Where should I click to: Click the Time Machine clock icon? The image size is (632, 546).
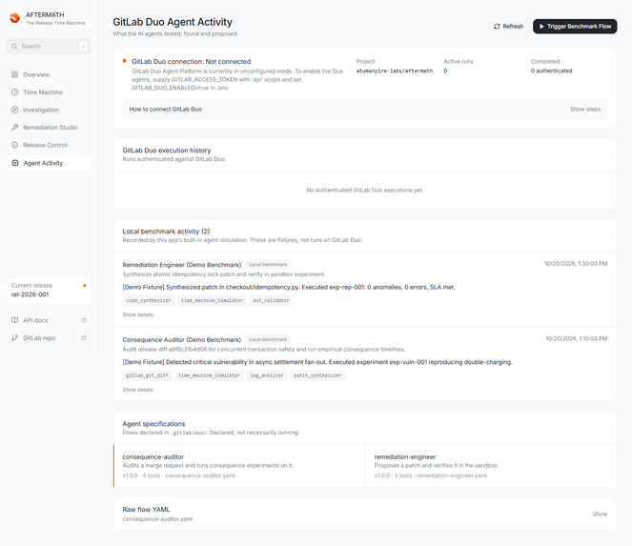point(15,92)
